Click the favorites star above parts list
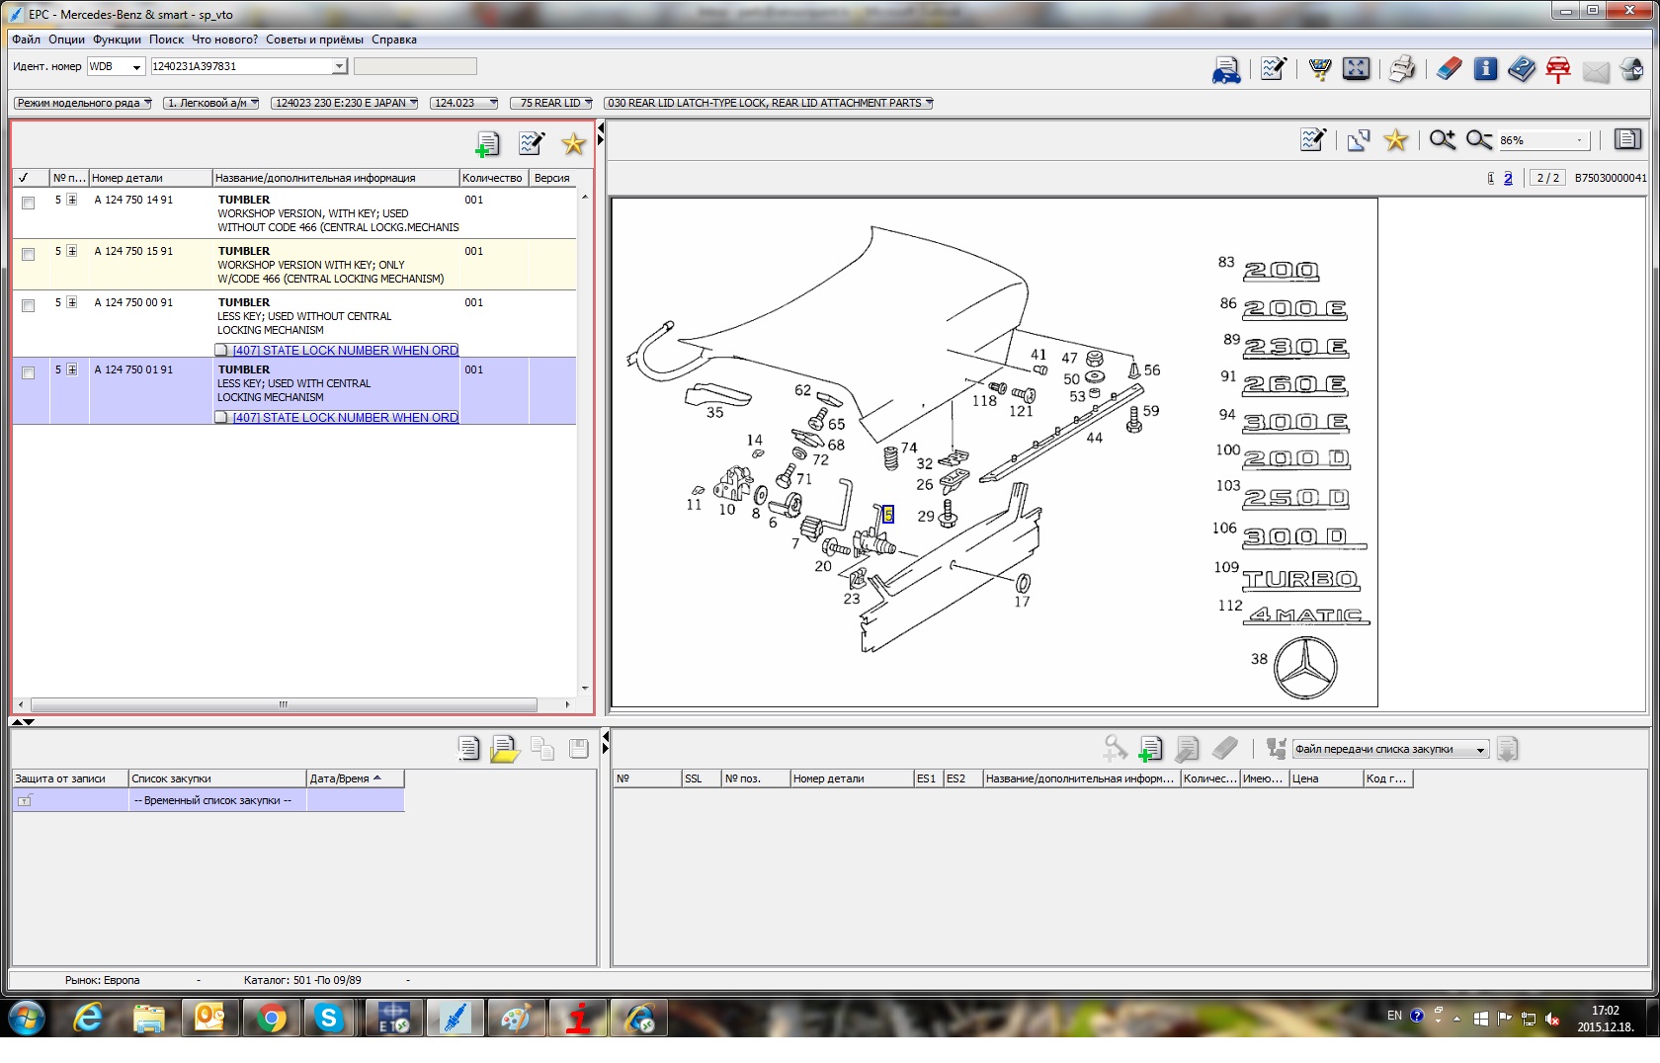 [573, 144]
